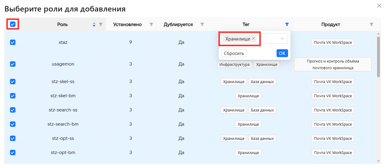Click the Да value in stz-search-bm row

point(181,124)
